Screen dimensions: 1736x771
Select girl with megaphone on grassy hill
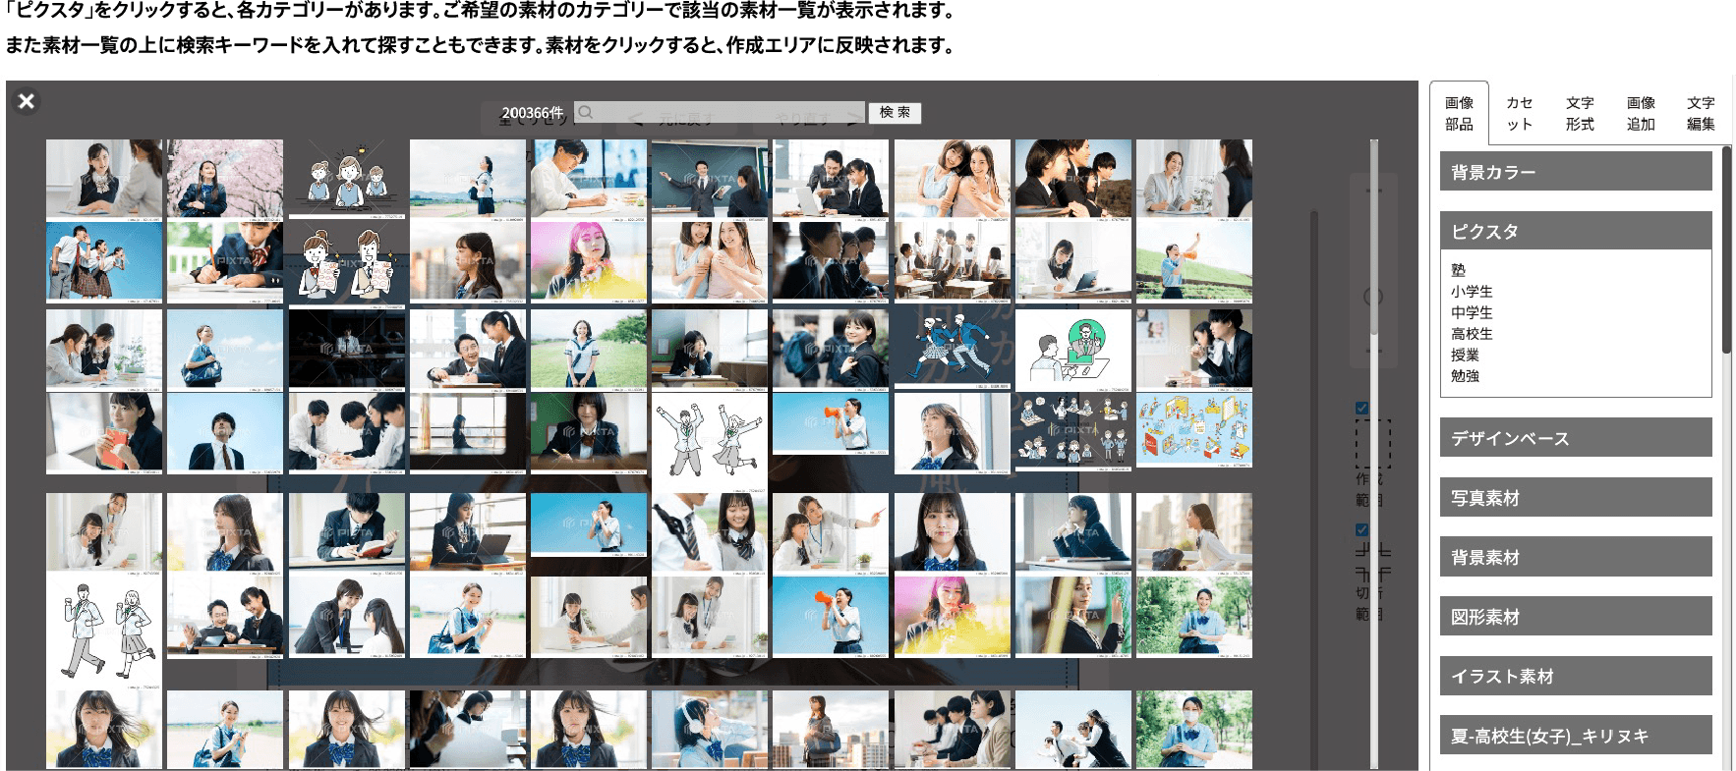pos(1194,261)
